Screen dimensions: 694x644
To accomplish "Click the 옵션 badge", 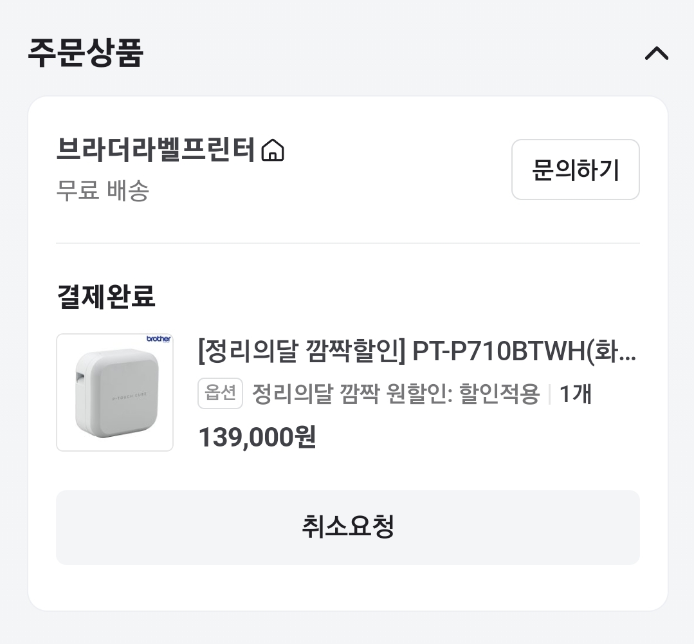I will [220, 393].
